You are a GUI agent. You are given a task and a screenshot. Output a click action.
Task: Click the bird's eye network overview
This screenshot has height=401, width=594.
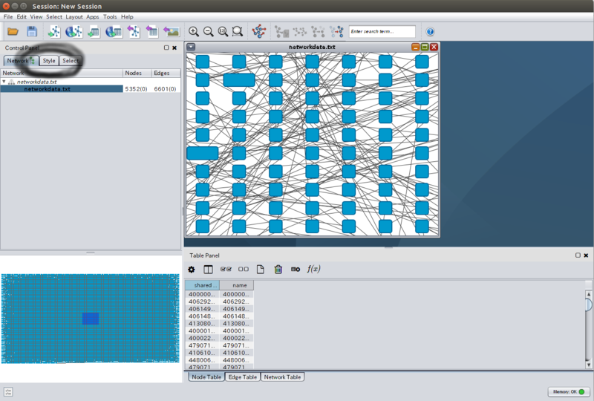pyautogui.click(x=90, y=319)
